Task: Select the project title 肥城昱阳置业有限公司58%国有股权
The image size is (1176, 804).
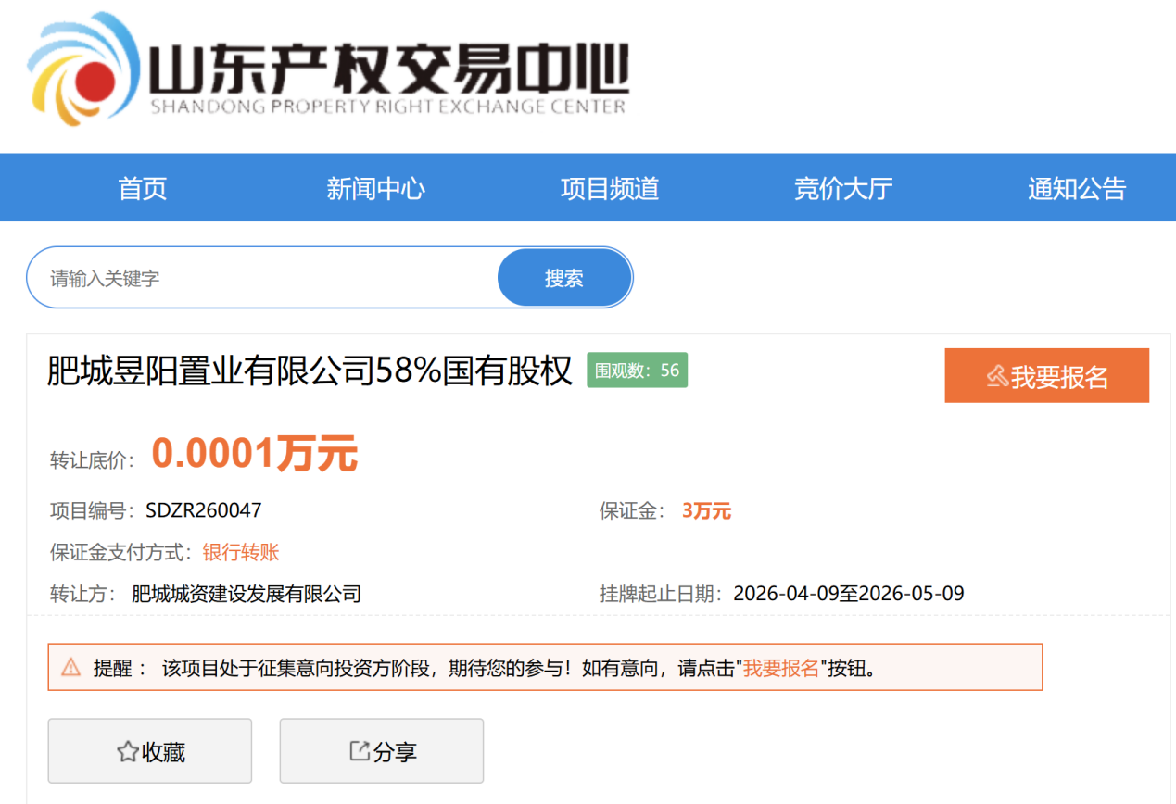Action: [310, 371]
